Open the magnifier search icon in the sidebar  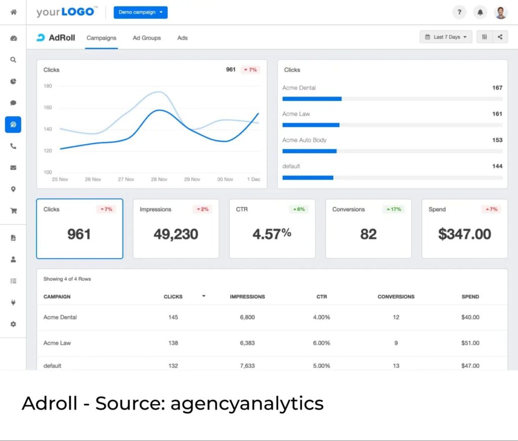tap(13, 60)
